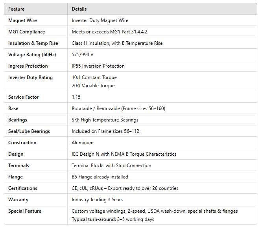The width and height of the screenshot is (260, 228).
Task: Click the Feature column header
Action: point(16,9)
